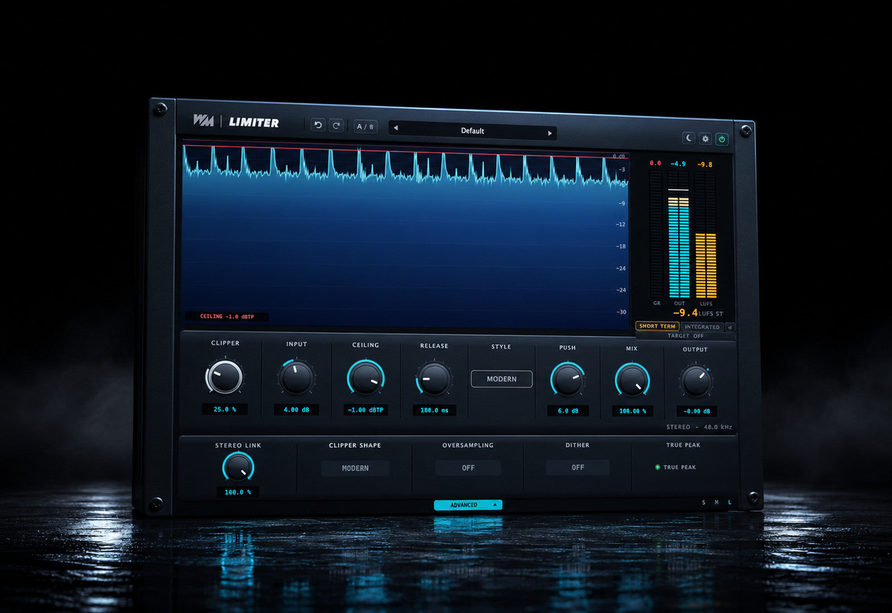This screenshot has height=613, width=892.
Task: Click the WM logo in the header
Action: 203,120
